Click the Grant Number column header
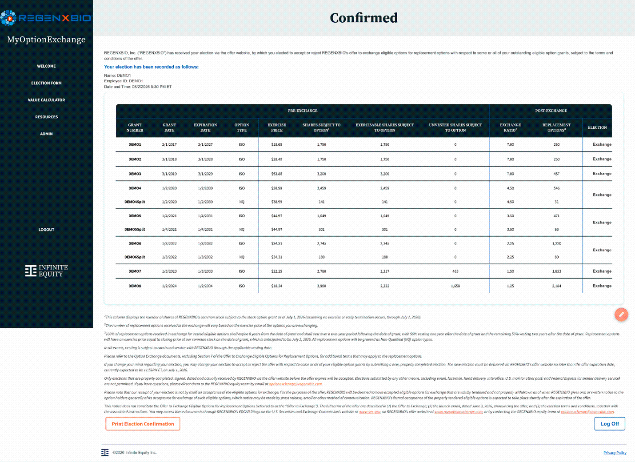 click(x=135, y=128)
